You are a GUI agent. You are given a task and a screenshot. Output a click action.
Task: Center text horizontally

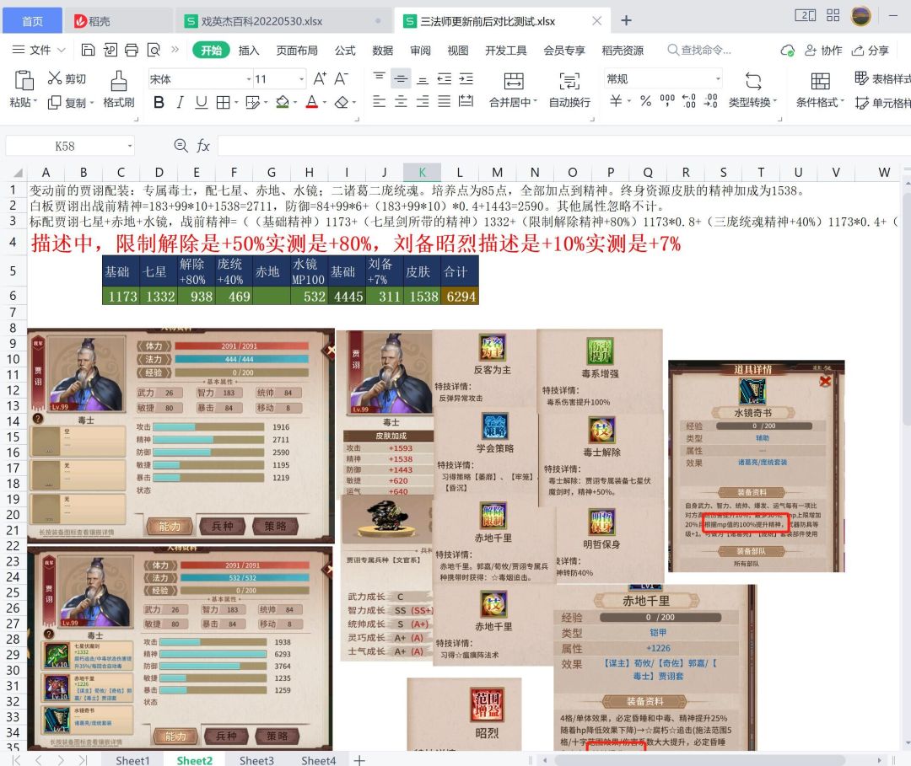click(x=401, y=102)
